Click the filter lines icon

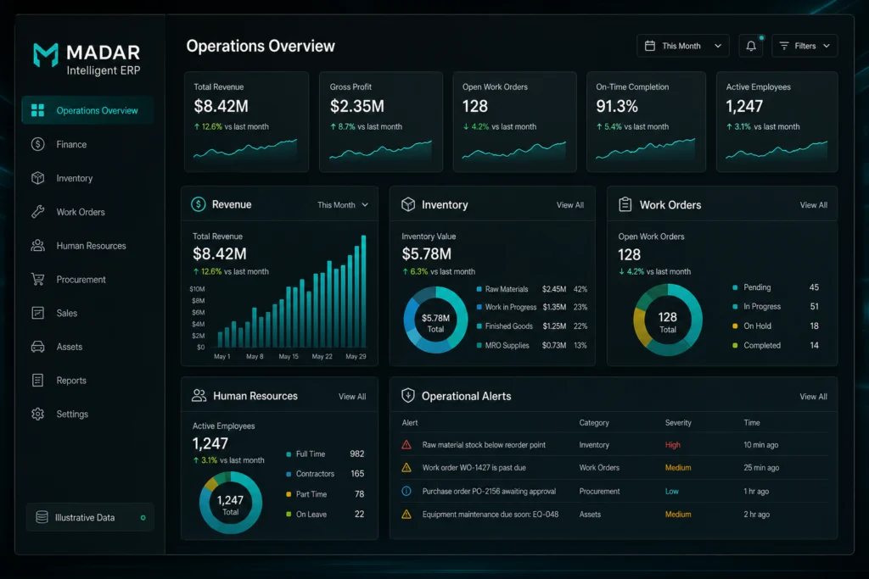point(784,46)
